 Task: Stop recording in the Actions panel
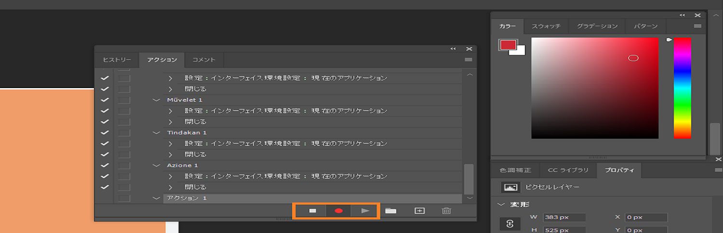312,211
